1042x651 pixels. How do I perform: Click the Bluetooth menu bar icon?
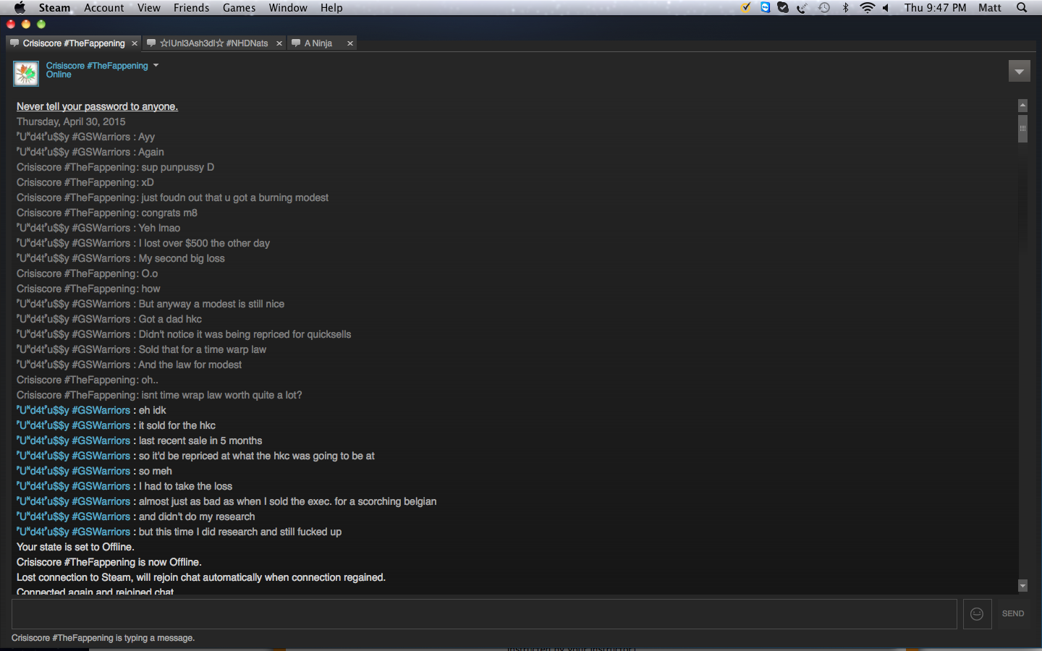click(x=845, y=8)
